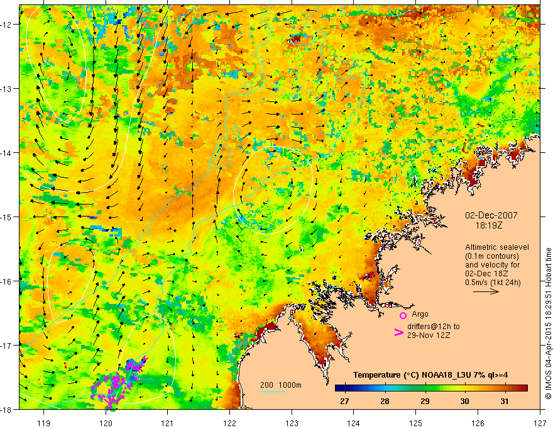The width and height of the screenshot is (553, 428).
Task: Click the longitude axis label 126
Action: [x=478, y=423]
